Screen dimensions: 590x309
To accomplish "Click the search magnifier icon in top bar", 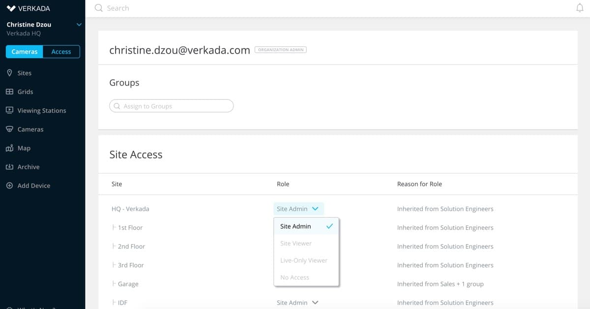I will tap(99, 8).
